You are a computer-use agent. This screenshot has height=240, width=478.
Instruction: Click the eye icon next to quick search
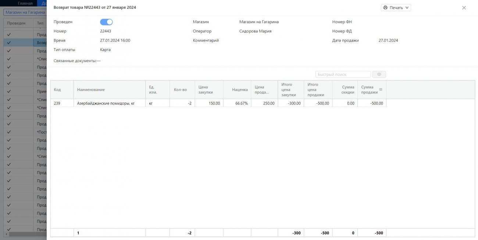point(379,75)
